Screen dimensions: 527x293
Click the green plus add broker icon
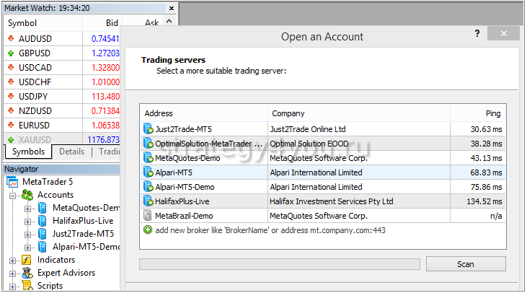pos(148,229)
